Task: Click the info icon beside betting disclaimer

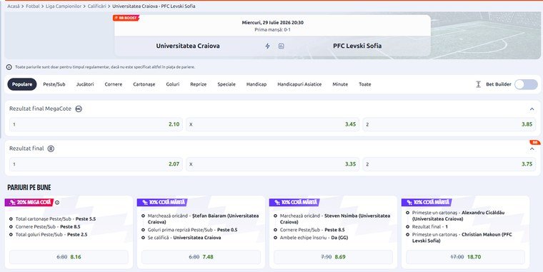Action: tap(9, 67)
